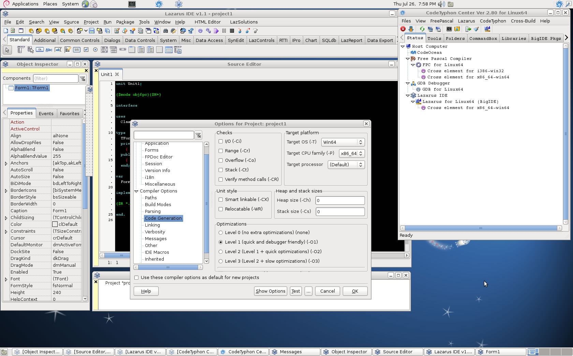Click the '64' ruler icon in CodeTyphon Center
573x356 pixels.
click(487, 29)
